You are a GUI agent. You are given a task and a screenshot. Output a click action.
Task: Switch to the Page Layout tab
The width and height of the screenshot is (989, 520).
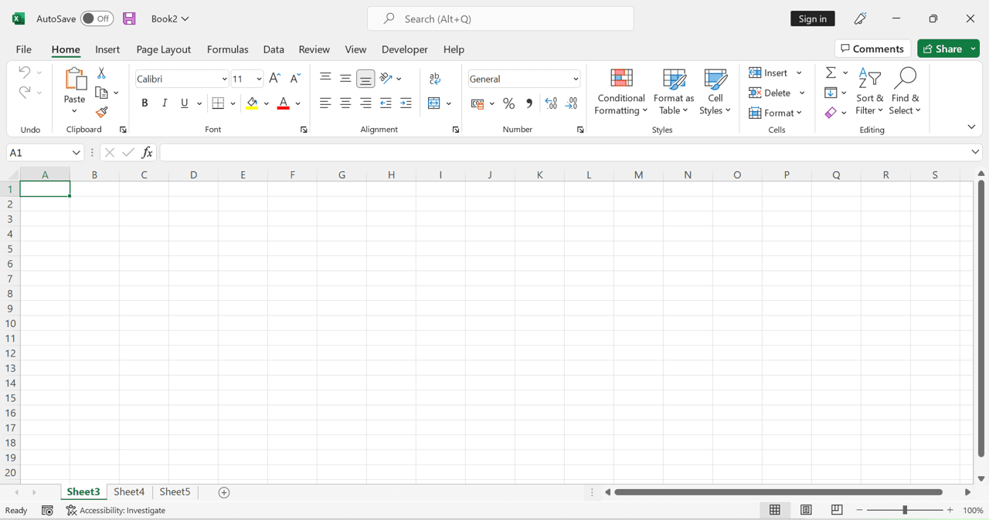(164, 49)
